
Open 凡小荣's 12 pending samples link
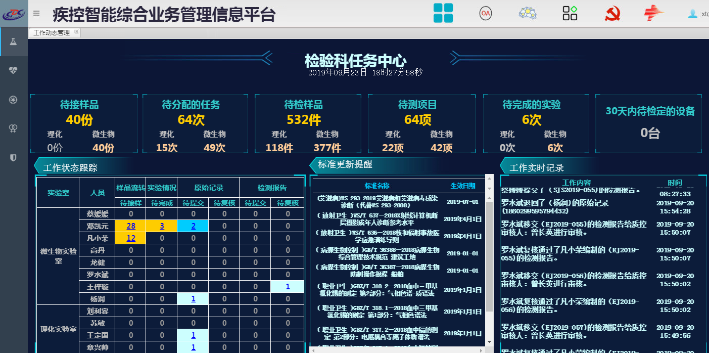tap(131, 238)
